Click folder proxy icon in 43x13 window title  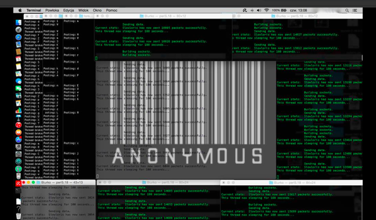(x=38, y=182)
